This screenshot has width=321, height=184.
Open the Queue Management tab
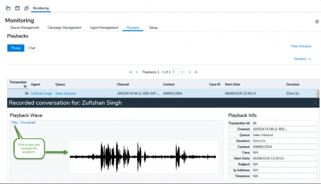(x=25, y=28)
